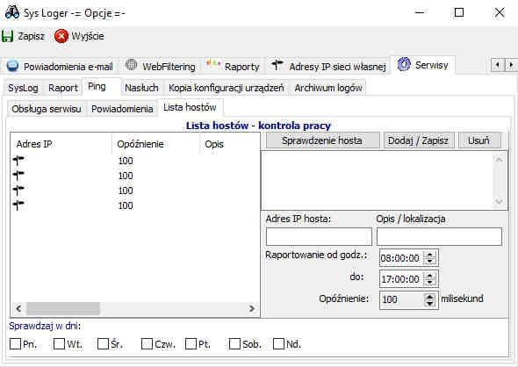Switch to the Raport sub-tab
This screenshot has width=518, height=367.
coord(62,88)
